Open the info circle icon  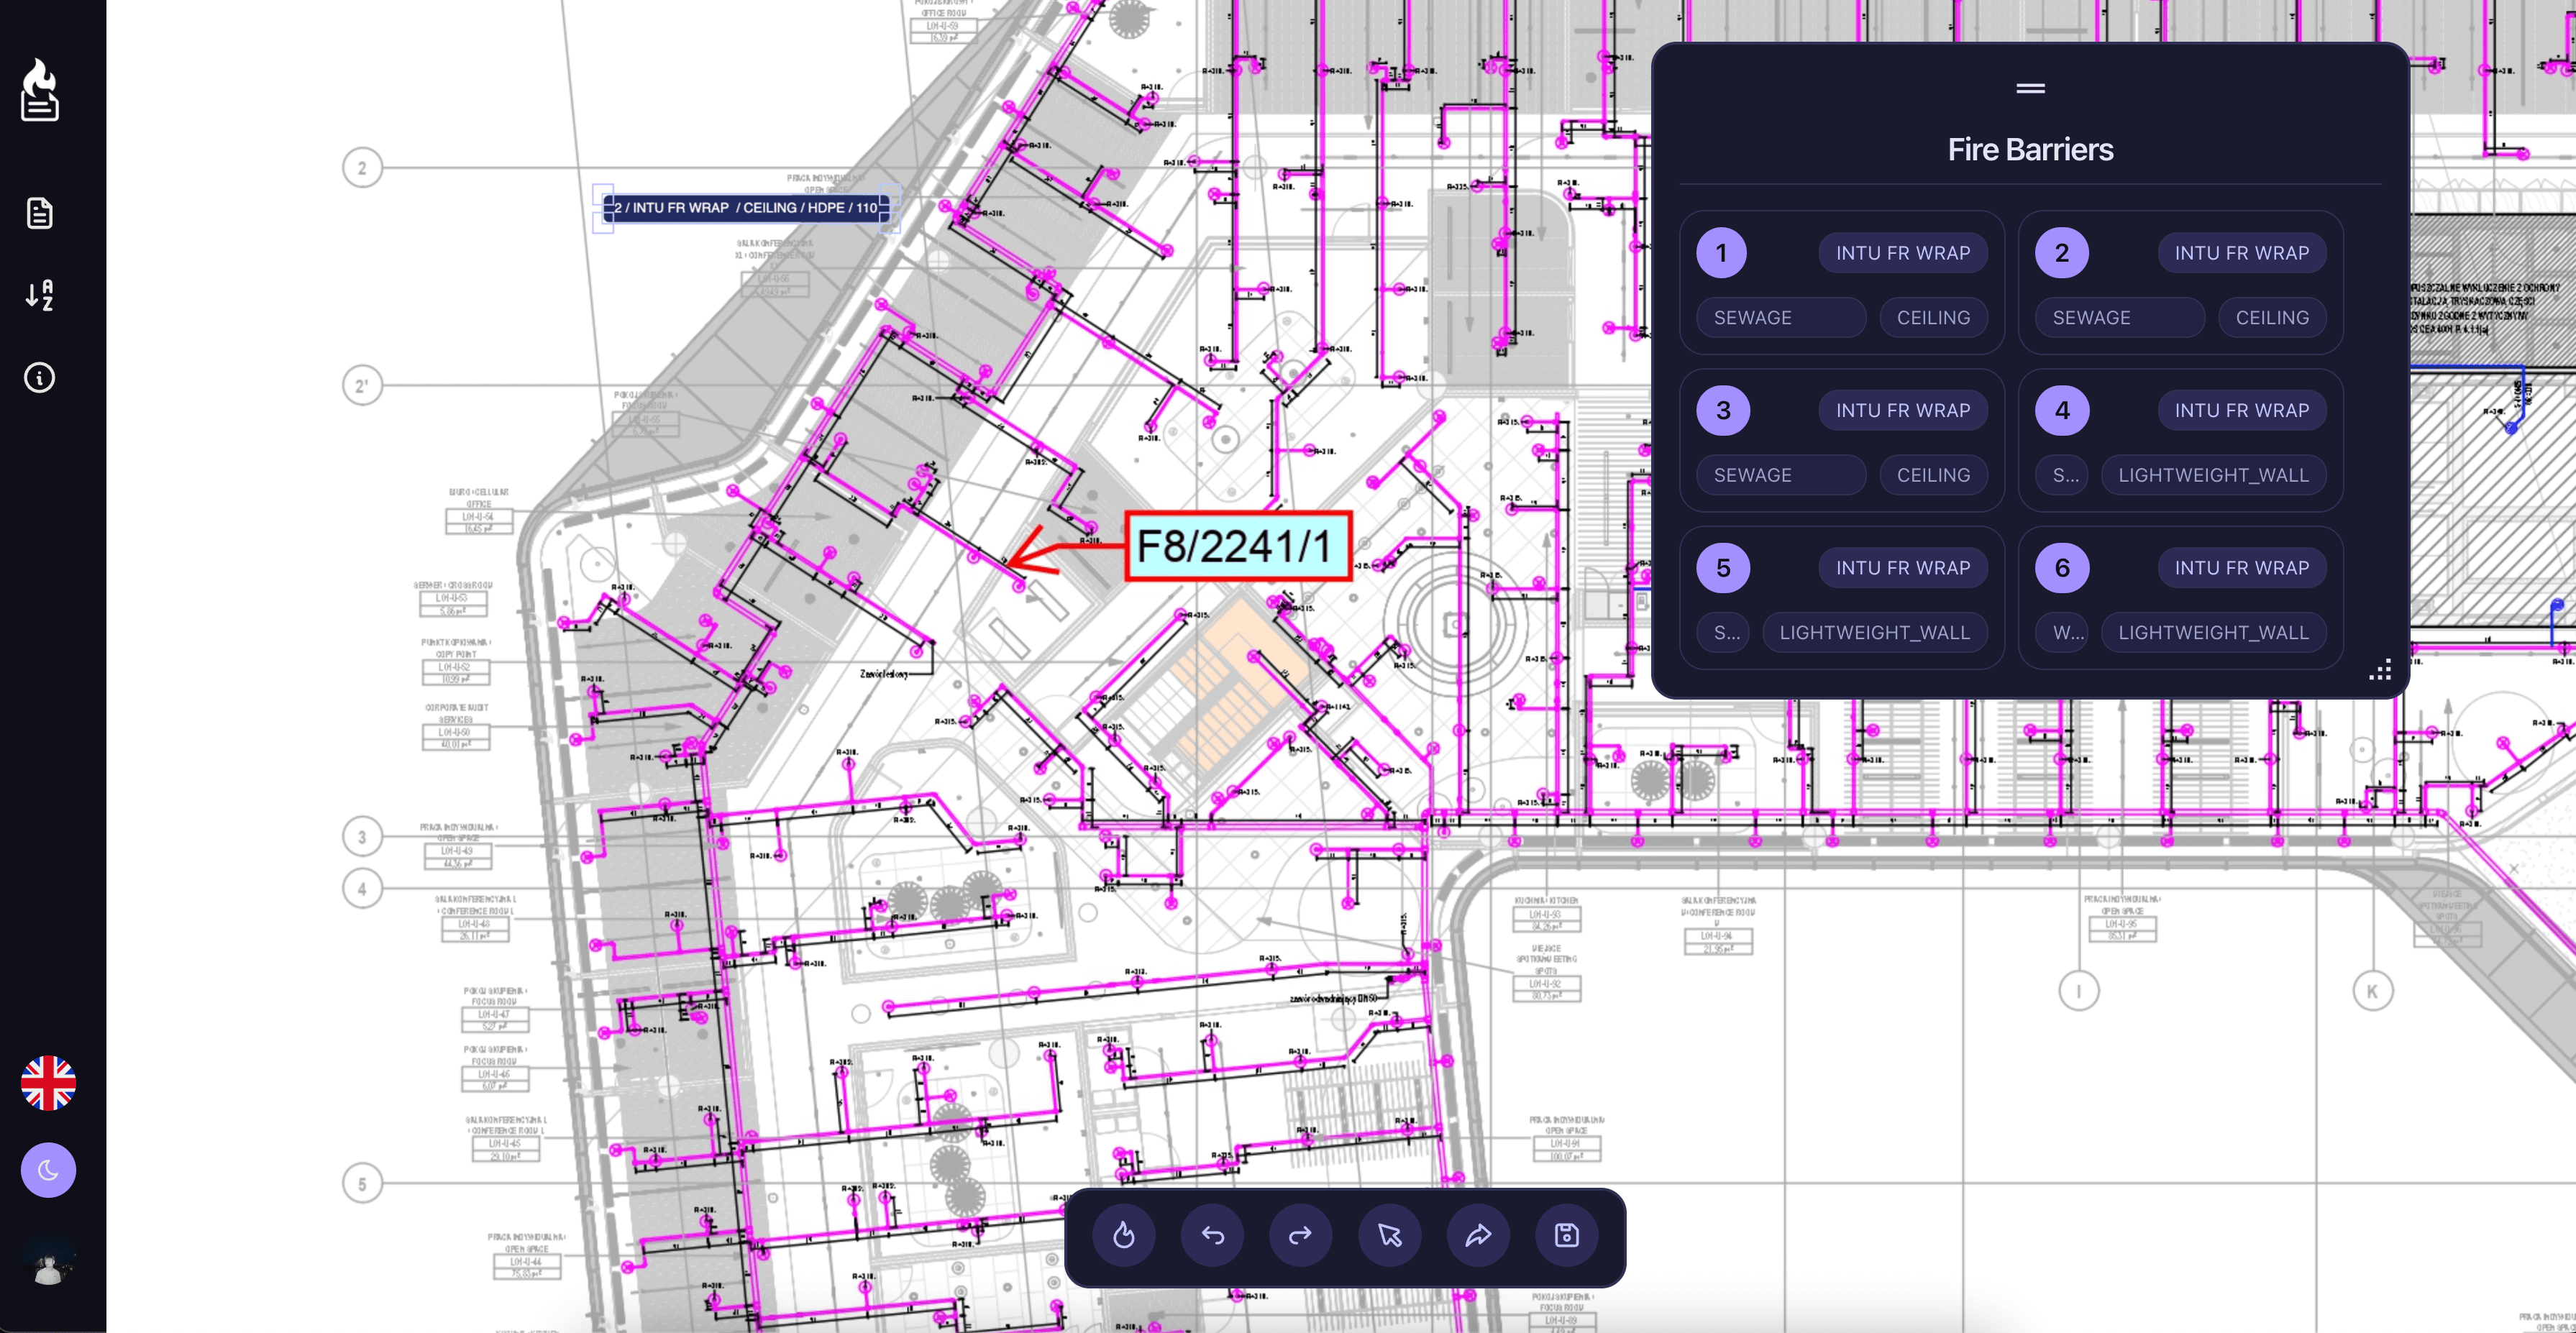pos(39,377)
